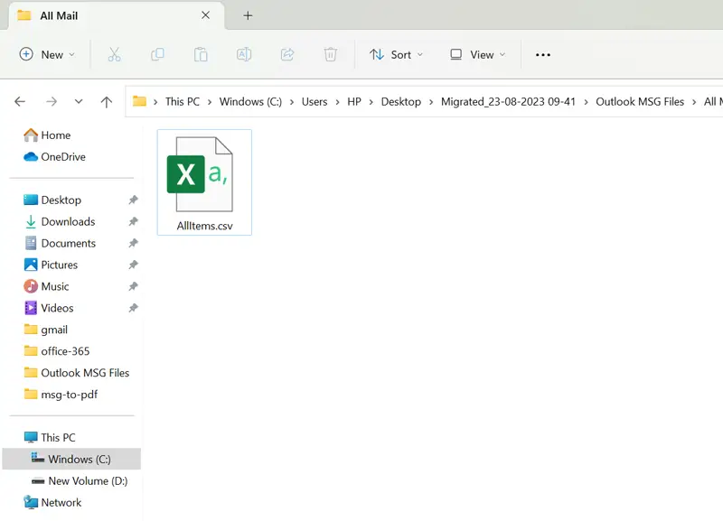Click the Copy icon in toolbar
Image resolution: width=723 pixels, height=521 pixels.
pyautogui.click(x=157, y=55)
